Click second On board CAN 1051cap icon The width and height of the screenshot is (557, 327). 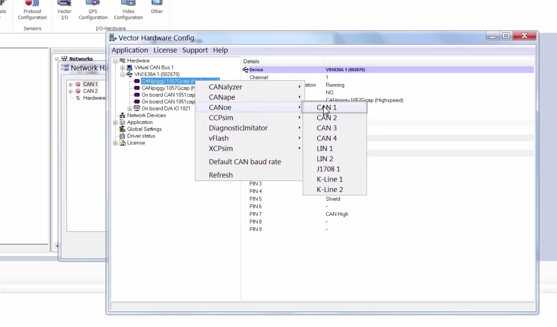(x=137, y=101)
